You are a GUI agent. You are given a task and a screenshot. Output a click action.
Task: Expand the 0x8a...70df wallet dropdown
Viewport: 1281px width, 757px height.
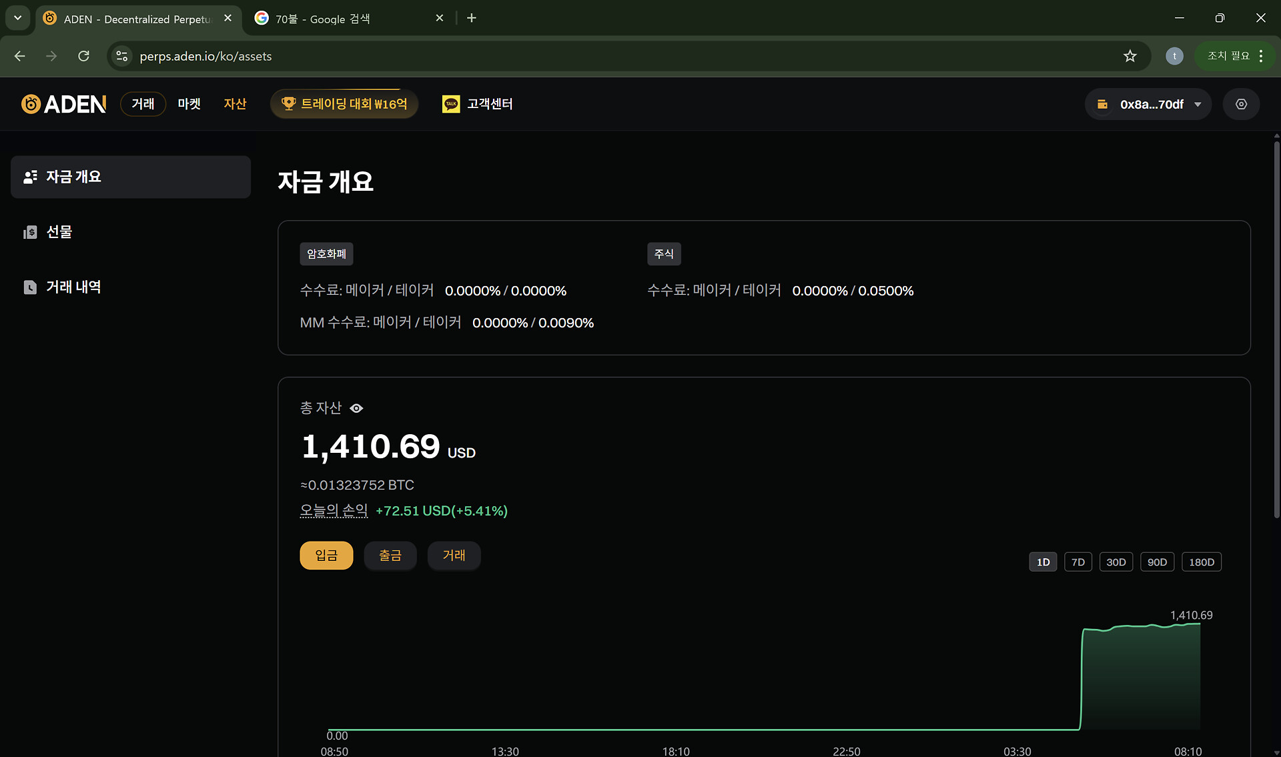(x=1198, y=105)
